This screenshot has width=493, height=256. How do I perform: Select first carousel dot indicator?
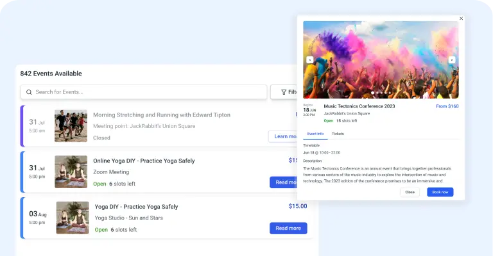[x=372, y=93]
